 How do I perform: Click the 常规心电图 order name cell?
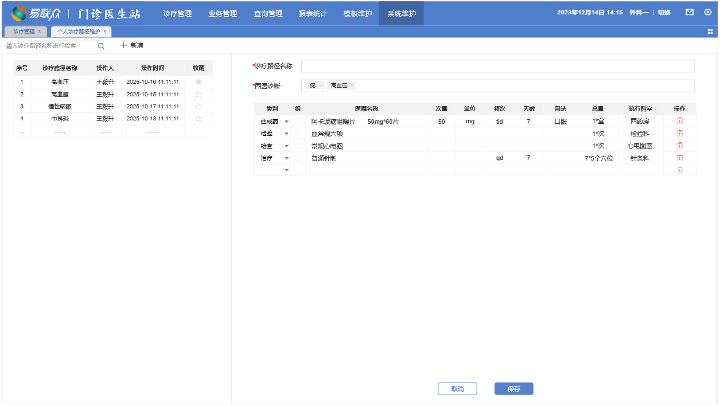(x=367, y=146)
